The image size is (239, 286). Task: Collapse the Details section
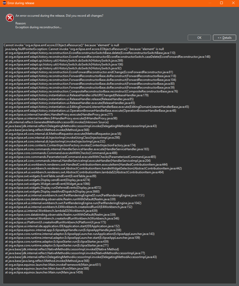[225, 37]
